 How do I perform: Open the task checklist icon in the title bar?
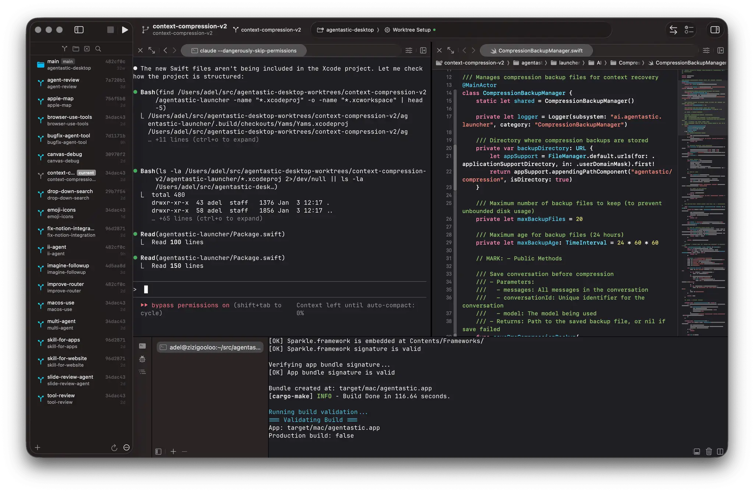click(x=689, y=30)
